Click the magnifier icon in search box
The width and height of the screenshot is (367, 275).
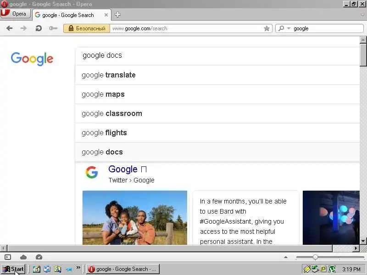pos(281,28)
